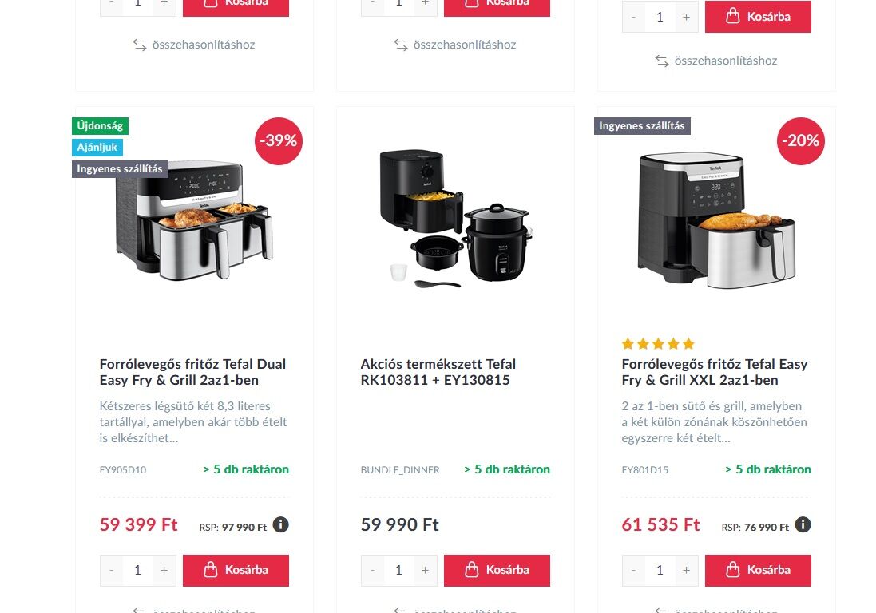The height and width of the screenshot is (613, 876).
Task: Increase quantity for Dual Easy Fry & Grill
Action: click(x=164, y=570)
